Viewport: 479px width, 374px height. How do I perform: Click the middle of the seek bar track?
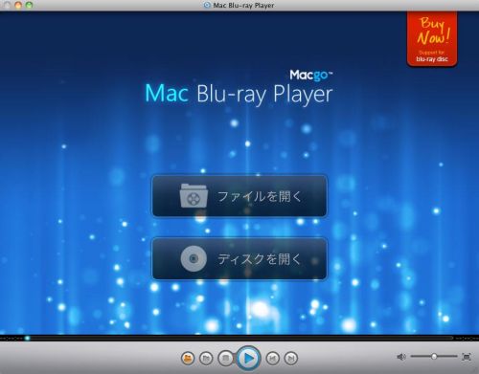[x=239, y=338]
